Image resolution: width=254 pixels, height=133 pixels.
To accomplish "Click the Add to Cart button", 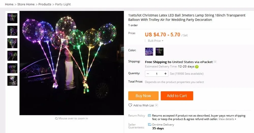I will 177,96.
